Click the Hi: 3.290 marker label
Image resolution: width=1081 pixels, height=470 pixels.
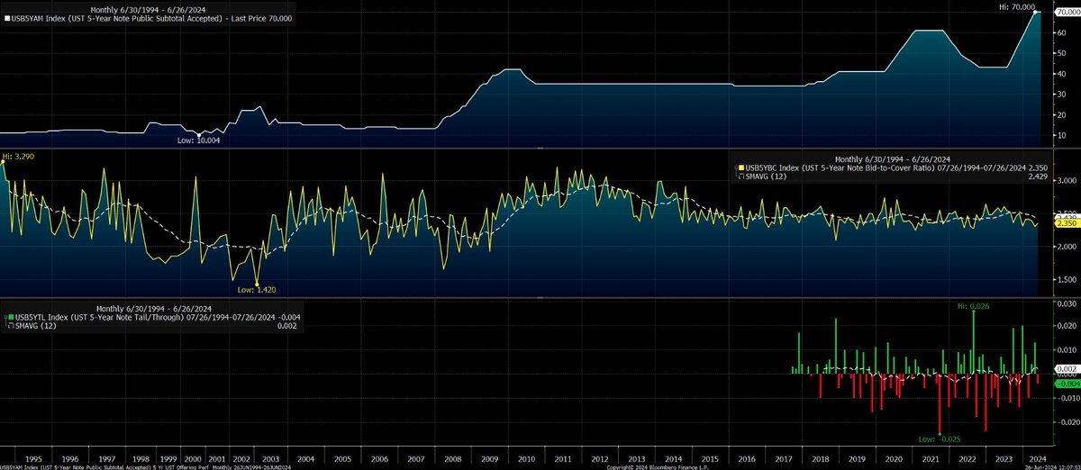(x=16, y=156)
